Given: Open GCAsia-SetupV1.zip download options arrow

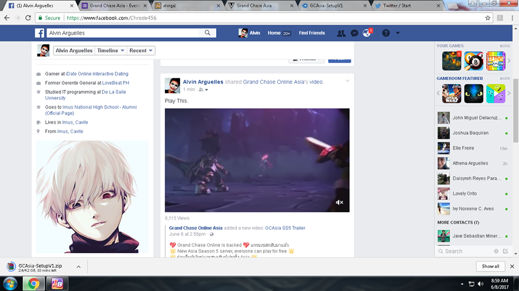Looking at the screenshot, I should coord(78,267).
